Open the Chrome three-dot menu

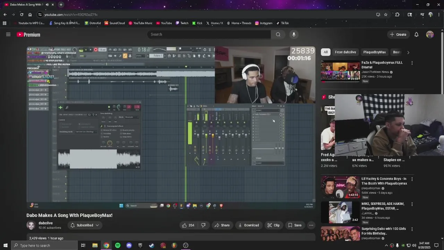point(439,15)
